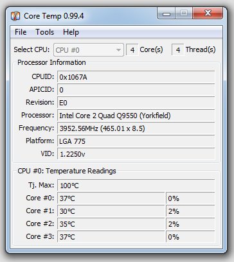Viewport: 234px width, 262px height.
Task: Click the CPU #0 dropdown arrow
Action: point(118,50)
